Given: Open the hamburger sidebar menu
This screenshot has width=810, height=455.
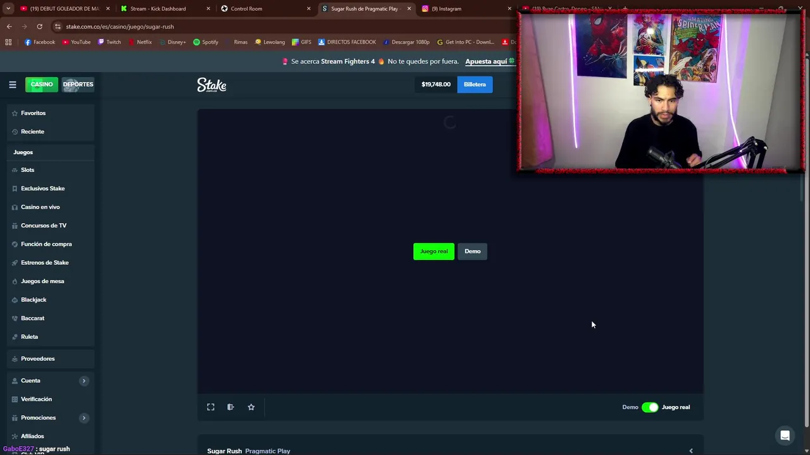Looking at the screenshot, I should click(x=12, y=85).
